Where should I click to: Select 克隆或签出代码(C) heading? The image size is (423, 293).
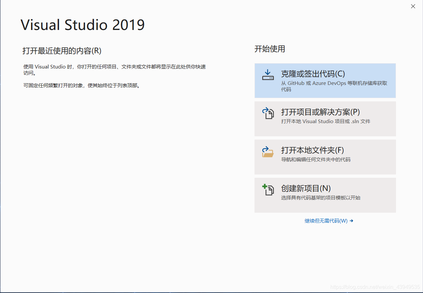tap(313, 74)
